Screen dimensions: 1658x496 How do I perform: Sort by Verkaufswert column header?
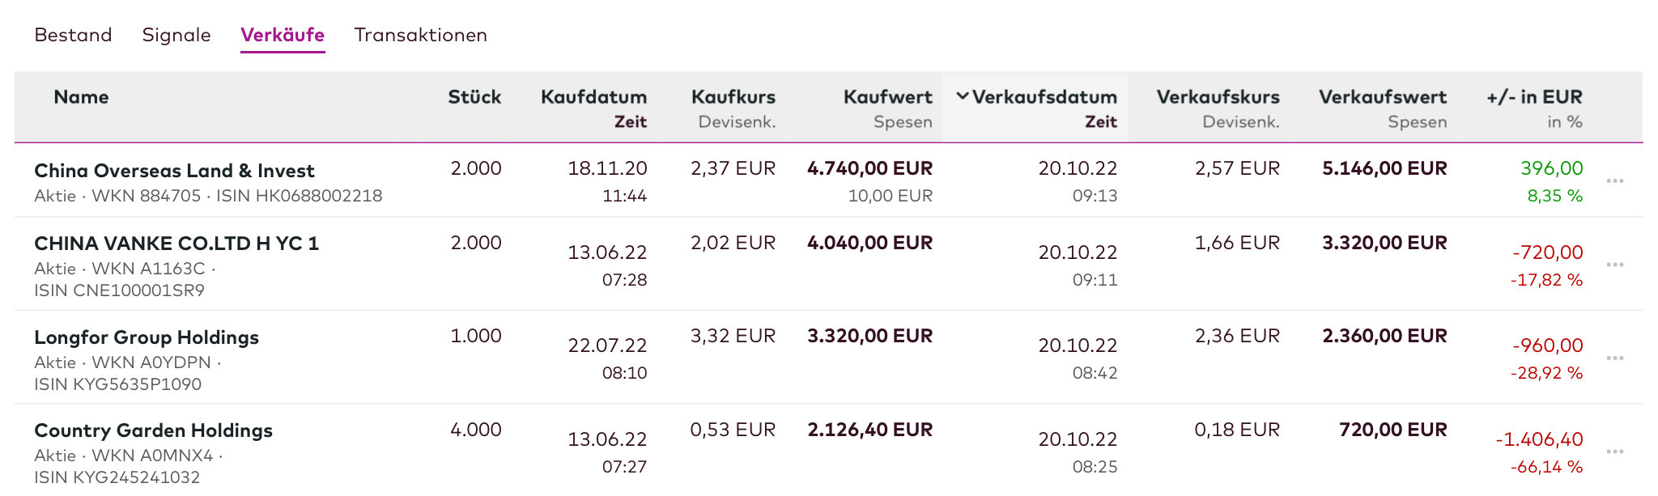tap(1382, 97)
